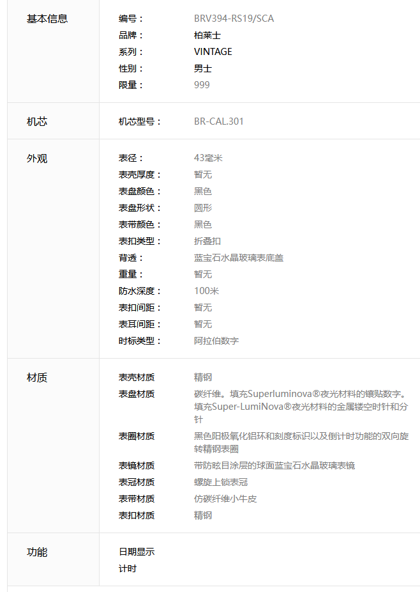Screen dimensions: 420x592
Task: Click the 重量 label
Action: click(x=131, y=274)
